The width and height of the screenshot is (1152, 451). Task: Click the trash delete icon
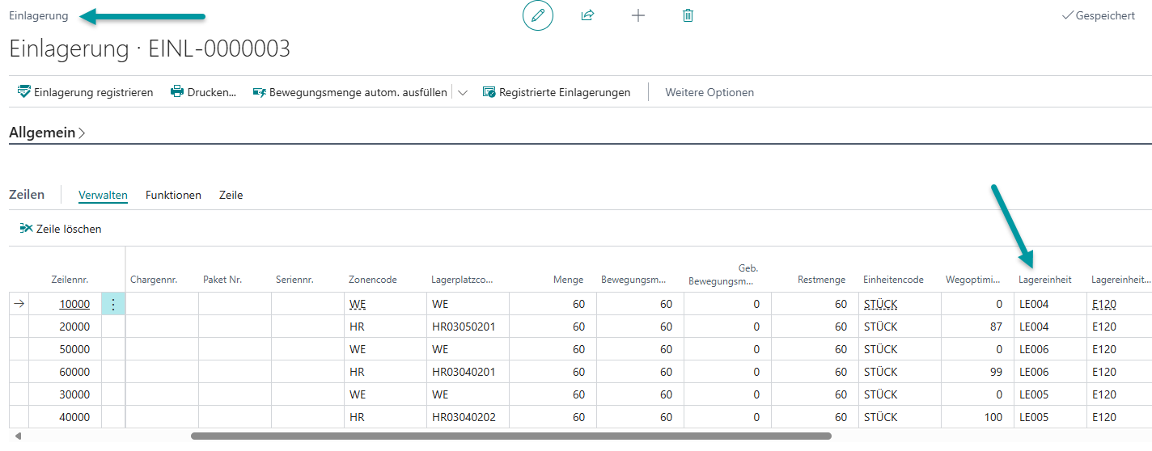pos(688,15)
